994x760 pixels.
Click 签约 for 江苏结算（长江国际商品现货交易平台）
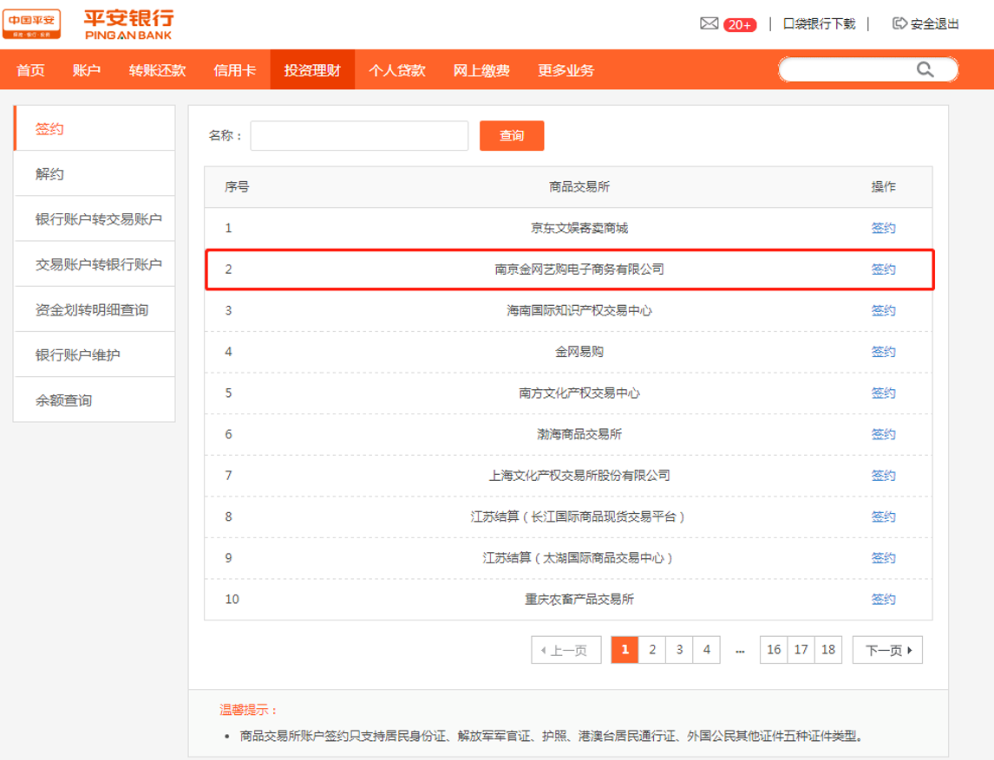(x=883, y=516)
